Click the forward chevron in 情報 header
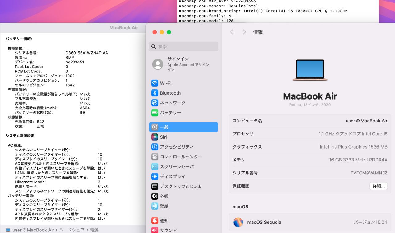 (x=244, y=32)
